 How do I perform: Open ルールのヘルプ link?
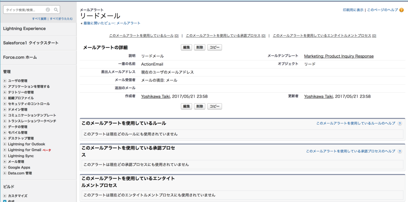click(356, 124)
